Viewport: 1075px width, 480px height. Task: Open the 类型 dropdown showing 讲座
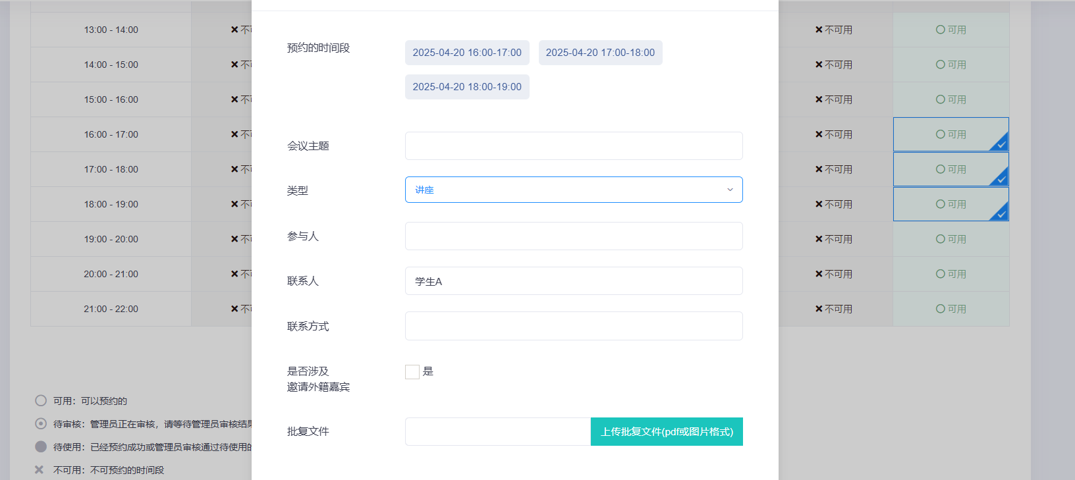click(x=566, y=190)
